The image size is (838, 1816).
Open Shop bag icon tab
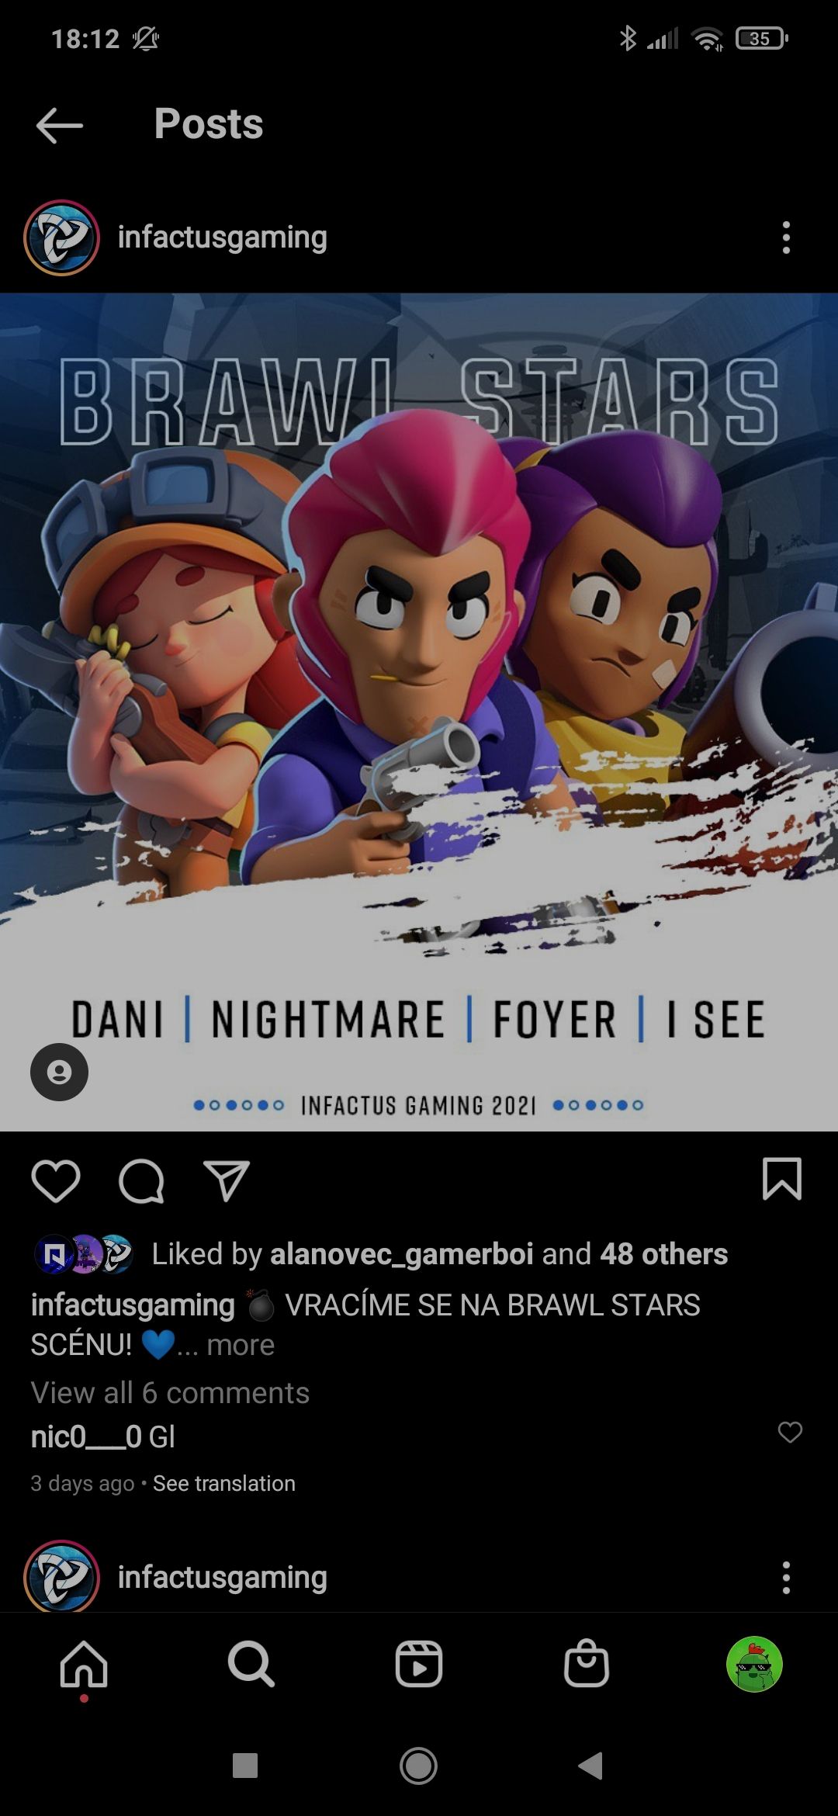click(x=587, y=1665)
